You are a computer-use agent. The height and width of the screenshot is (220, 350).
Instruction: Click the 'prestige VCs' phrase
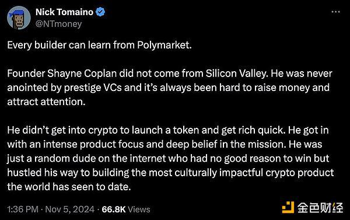(93, 88)
